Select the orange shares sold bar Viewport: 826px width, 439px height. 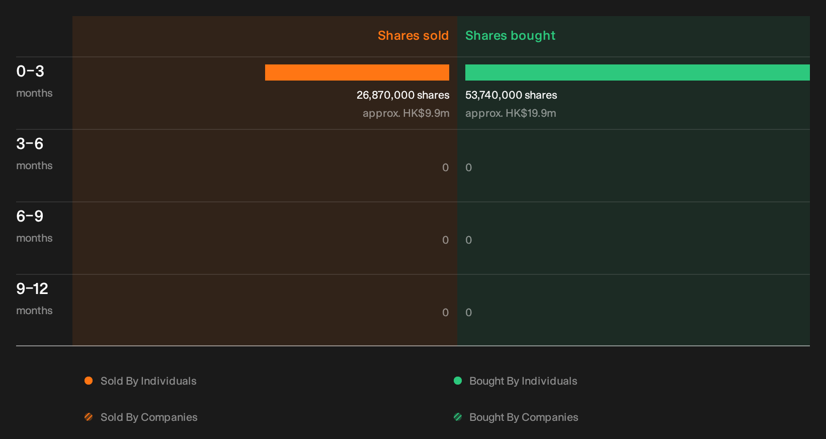point(357,72)
